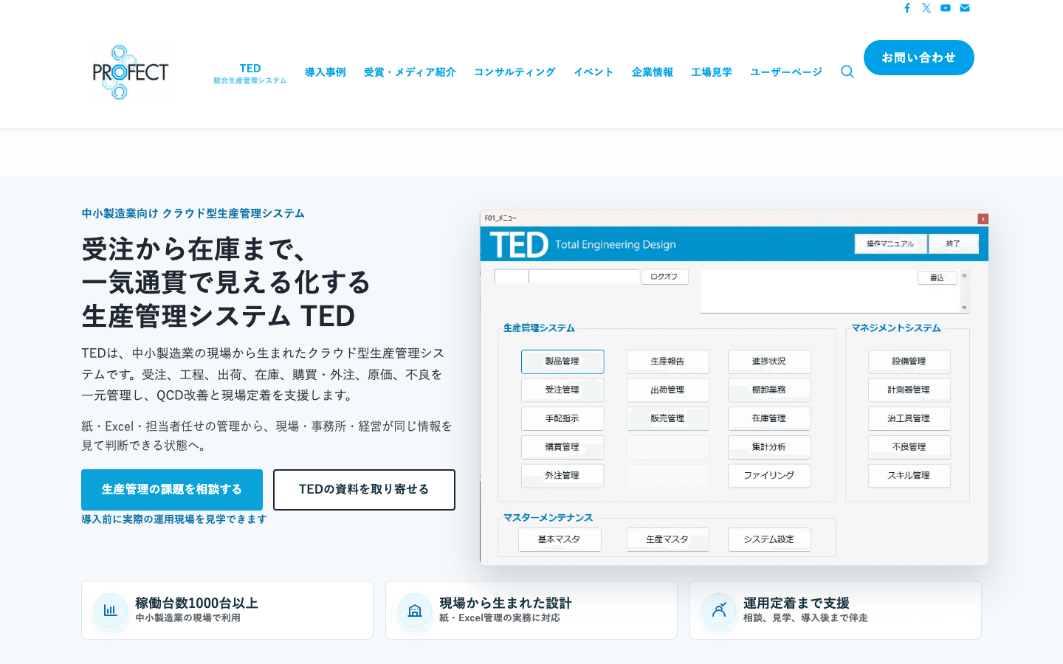
Task: Open the TED menu screenshot image
Action: coord(734,389)
